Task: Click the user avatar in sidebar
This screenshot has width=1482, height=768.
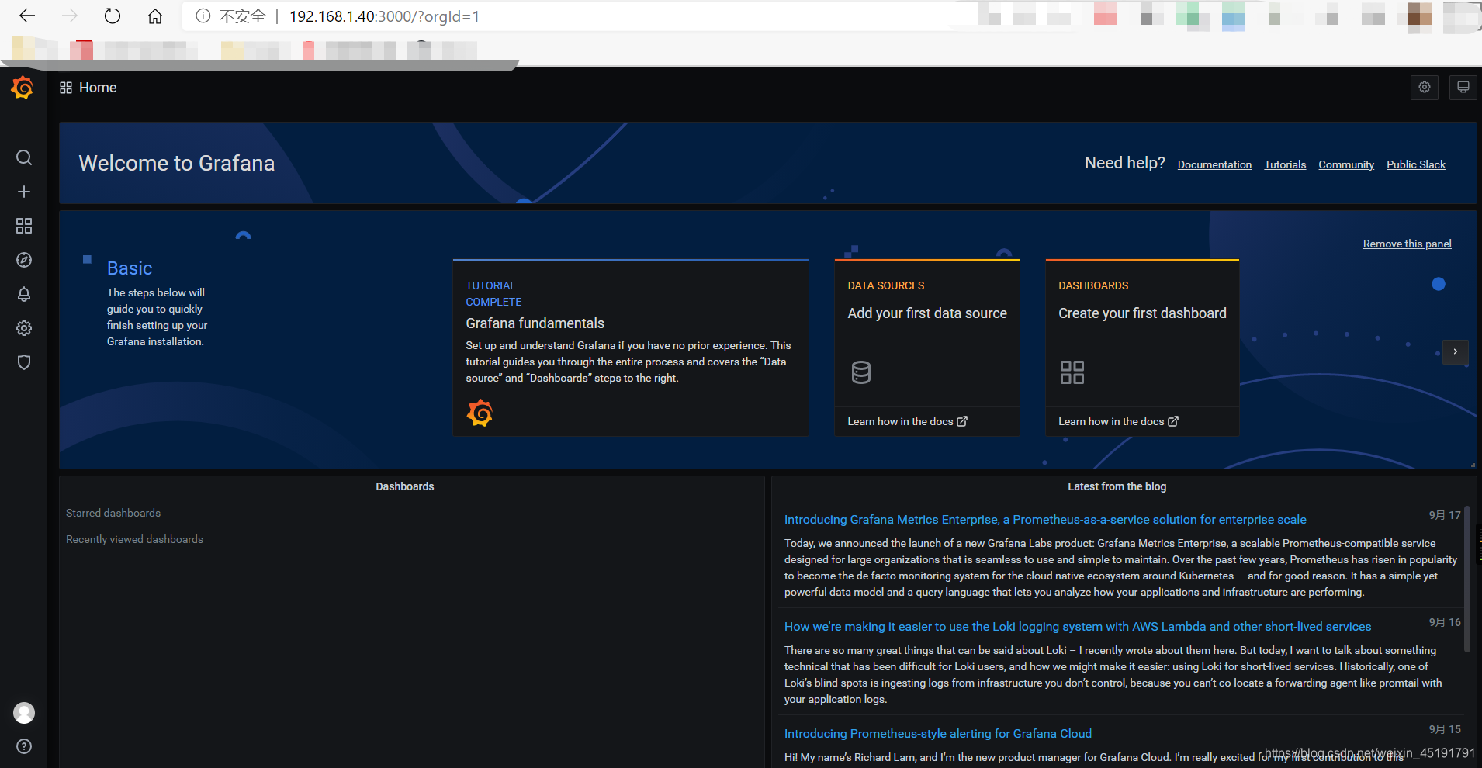Action: (x=24, y=713)
